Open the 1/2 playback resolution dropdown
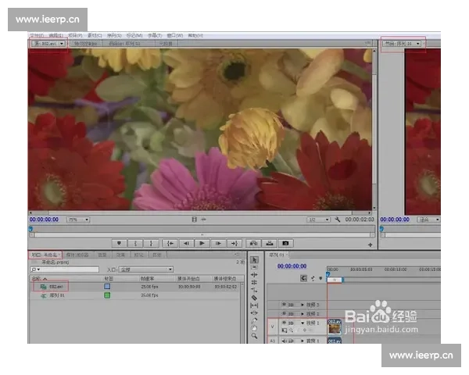 point(317,220)
